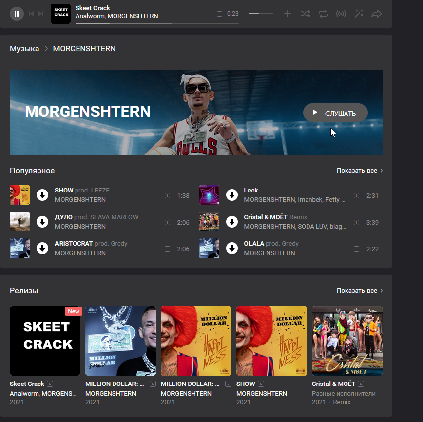
Task: Show all popular tracks
Action: tap(359, 170)
